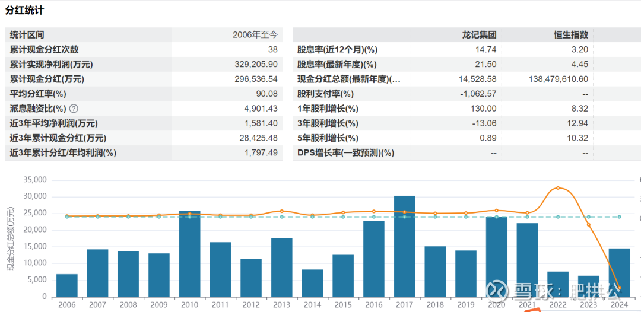Select the 平均分红率(%) label
The width and height of the screenshot is (641, 312).
coord(37,94)
